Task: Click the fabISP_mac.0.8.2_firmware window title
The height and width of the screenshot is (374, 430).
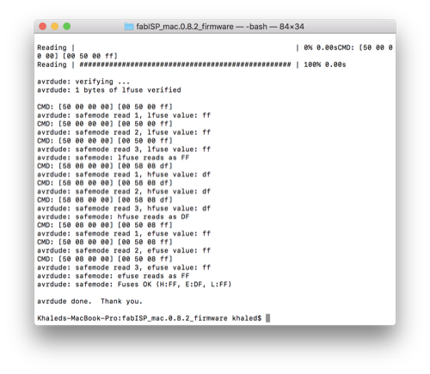Action: (x=185, y=27)
